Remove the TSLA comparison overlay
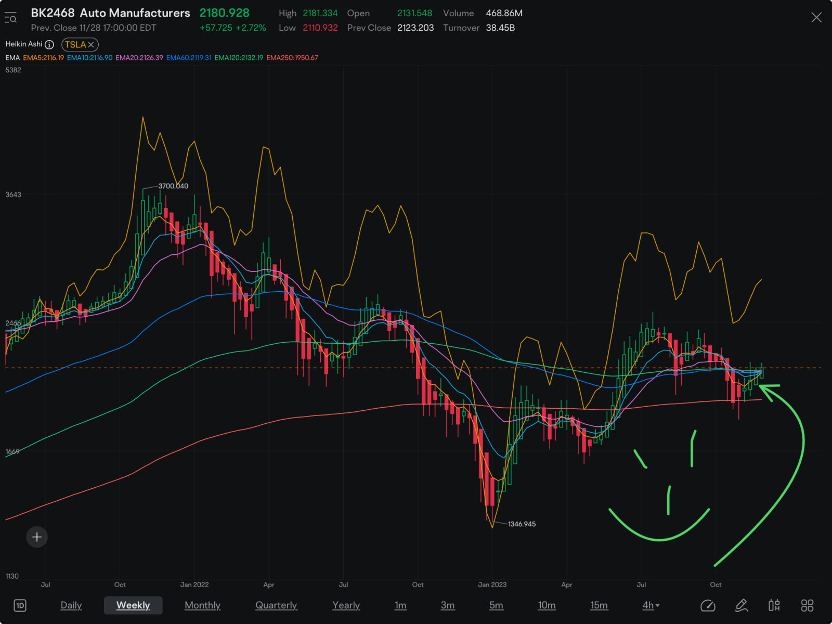 pyautogui.click(x=91, y=45)
